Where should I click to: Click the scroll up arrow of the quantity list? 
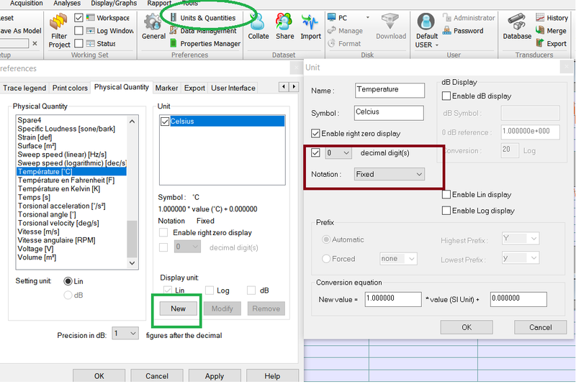click(132, 121)
